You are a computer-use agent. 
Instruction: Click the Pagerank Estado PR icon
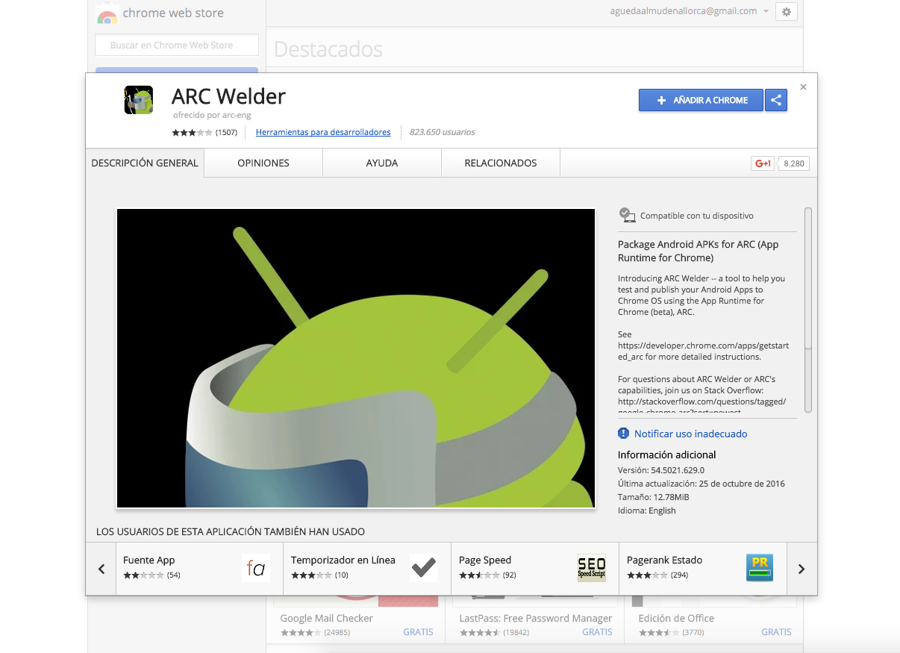point(760,569)
